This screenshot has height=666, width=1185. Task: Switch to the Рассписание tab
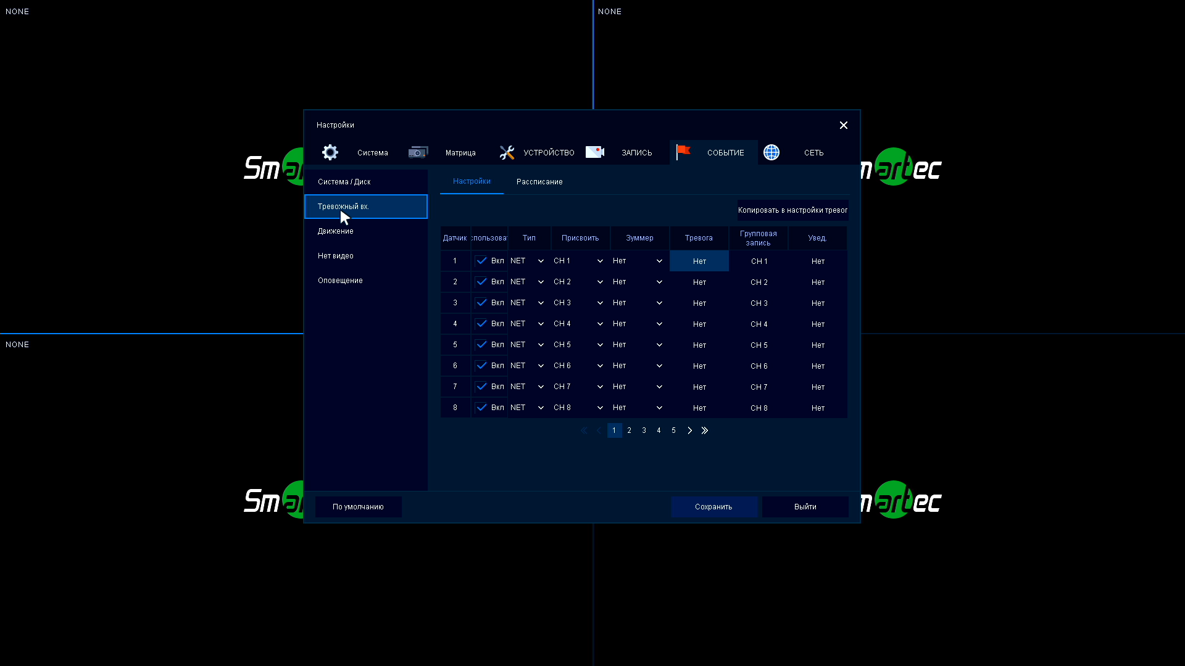(539, 182)
